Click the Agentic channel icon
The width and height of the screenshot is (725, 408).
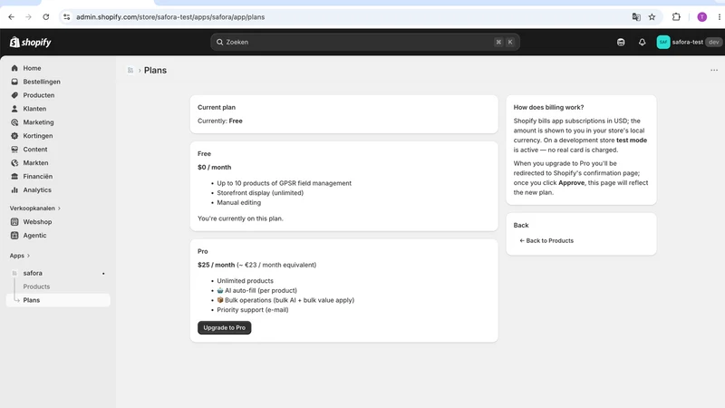pos(14,236)
